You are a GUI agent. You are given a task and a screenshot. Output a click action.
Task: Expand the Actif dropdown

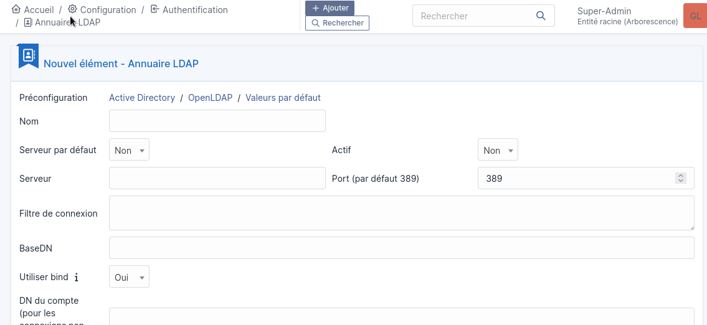coord(498,150)
